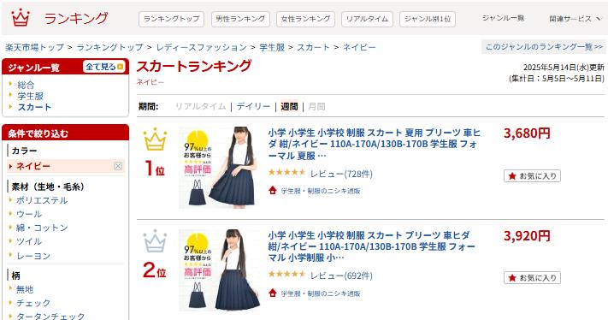
Task: Add first ranked skirt to お気に入り
Action: (x=532, y=175)
